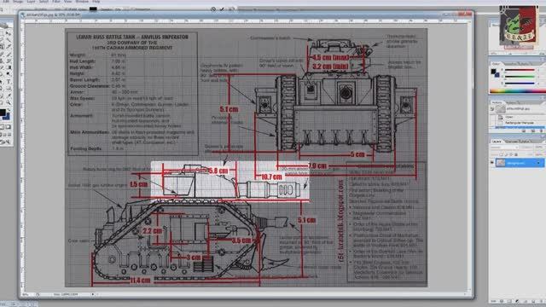Toggle lock transparent pixels in Layers panel
The image size is (546, 307).
tap(502, 154)
